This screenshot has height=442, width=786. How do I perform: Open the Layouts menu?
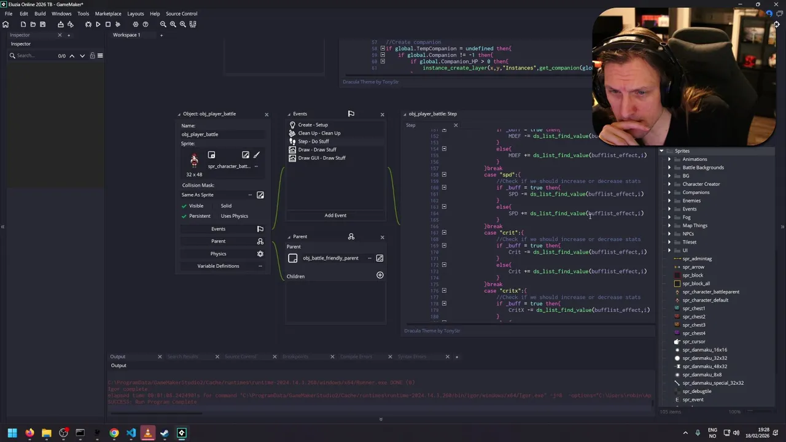click(x=136, y=14)
